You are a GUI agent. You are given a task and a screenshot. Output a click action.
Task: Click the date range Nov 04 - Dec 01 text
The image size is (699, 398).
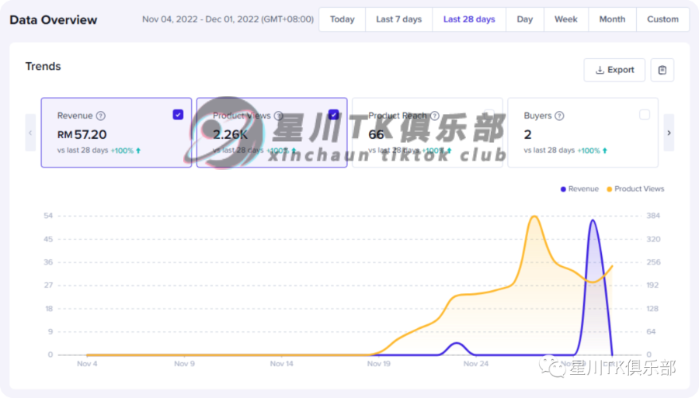click(x=228, y=19)
